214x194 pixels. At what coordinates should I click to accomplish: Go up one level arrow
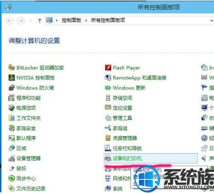click(x=40, y=21)
